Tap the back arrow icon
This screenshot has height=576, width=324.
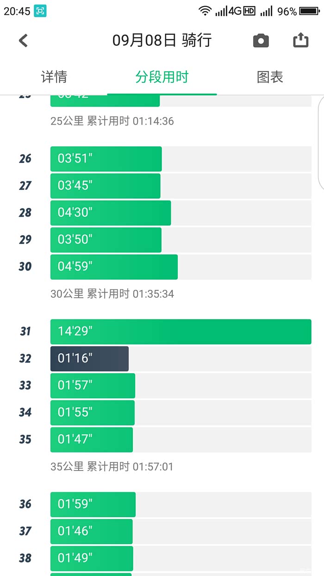tap(23, 41)
